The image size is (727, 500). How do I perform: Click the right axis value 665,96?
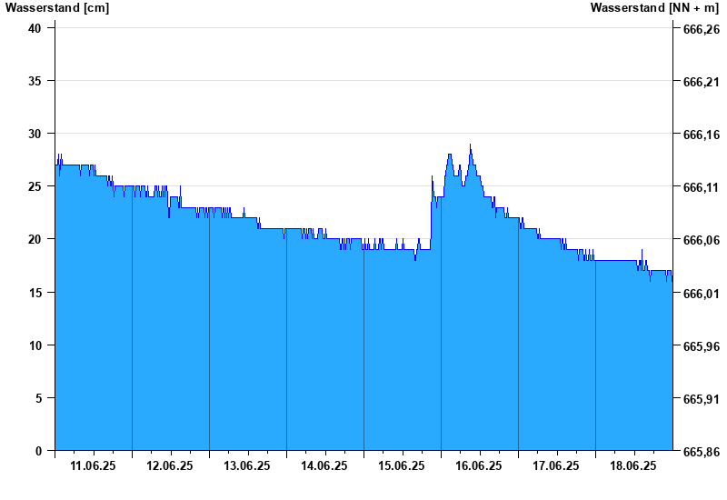pos(702,346)
